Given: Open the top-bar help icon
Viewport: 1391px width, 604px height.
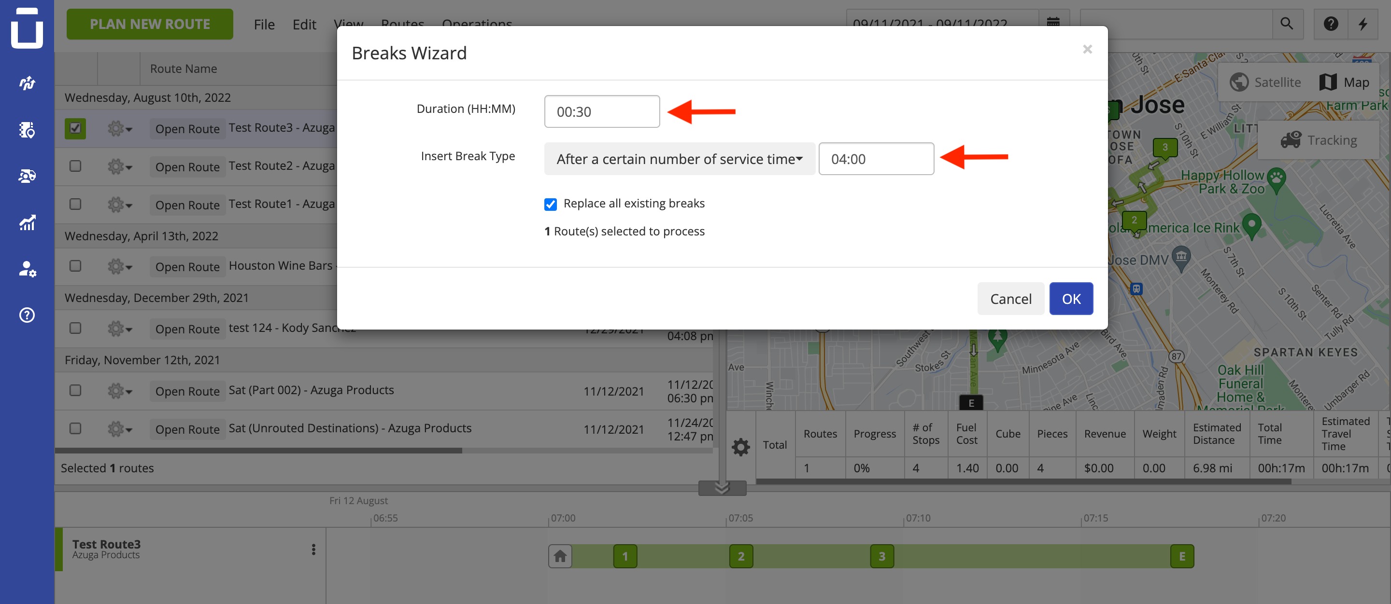Looking at the screenshot, I should coord(1331,24).
